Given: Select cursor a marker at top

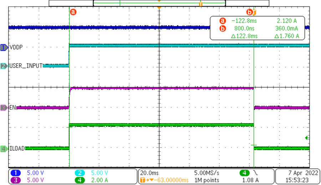Looking at the screenshot, I should click(73, 12).
